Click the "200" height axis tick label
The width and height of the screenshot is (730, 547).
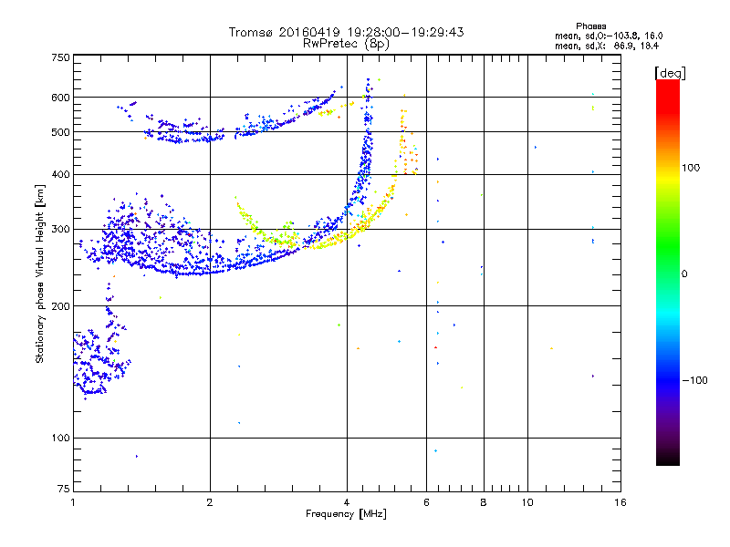click(x=60, y=306)
